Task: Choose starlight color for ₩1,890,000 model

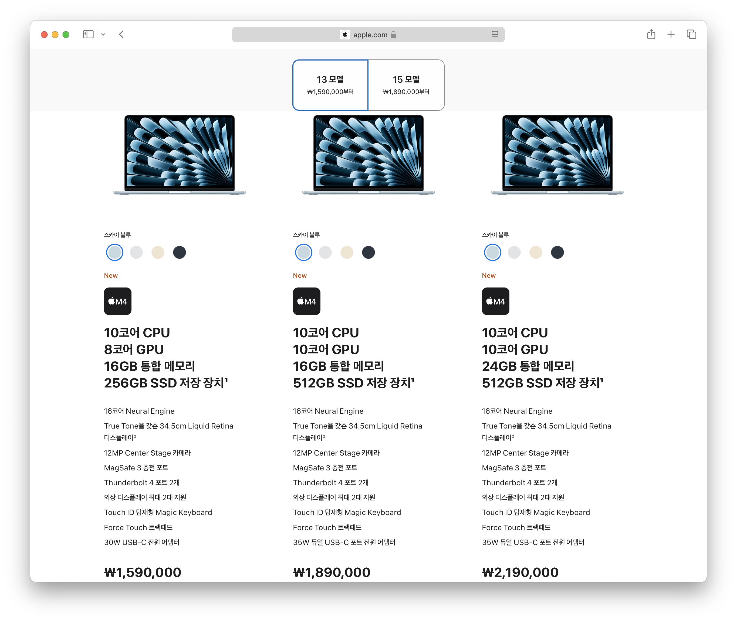Action: 347,252
